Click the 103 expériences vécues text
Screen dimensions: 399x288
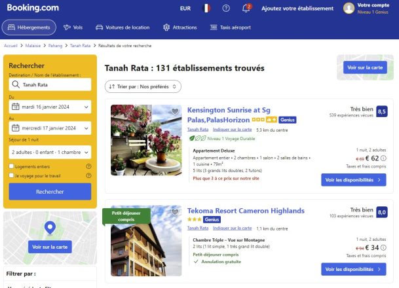point(351,216)
